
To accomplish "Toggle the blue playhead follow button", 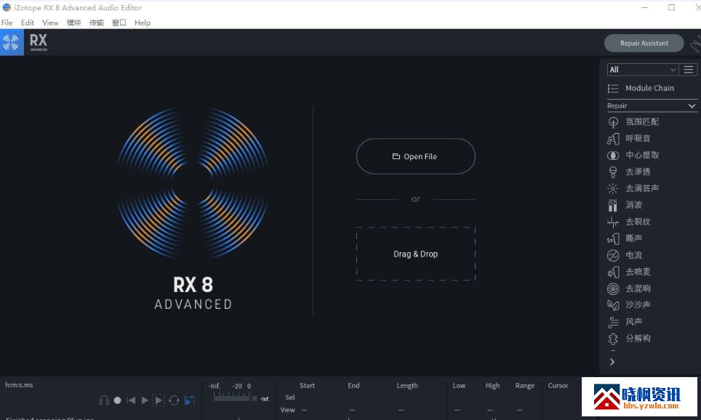I will point(190,400).
